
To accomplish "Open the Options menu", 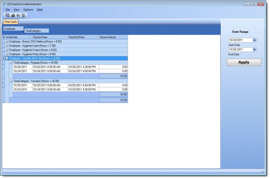I will click(x=28, y=10).
